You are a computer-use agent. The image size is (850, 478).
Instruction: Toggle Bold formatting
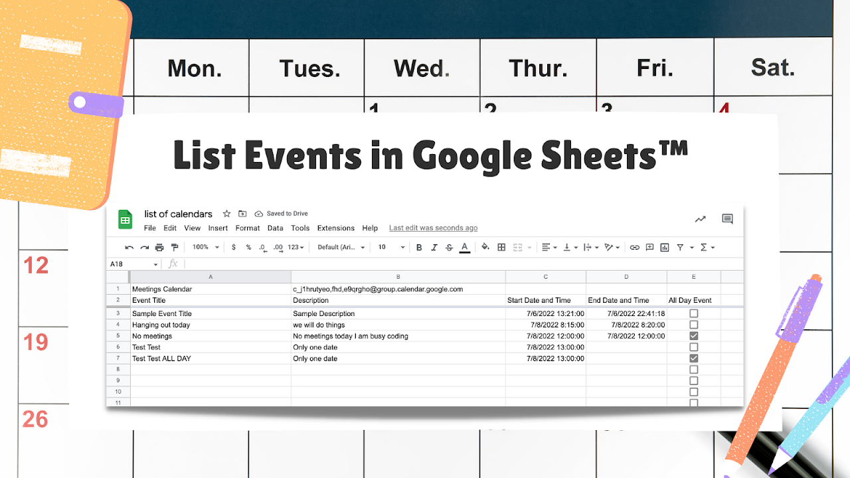point(419,248)
